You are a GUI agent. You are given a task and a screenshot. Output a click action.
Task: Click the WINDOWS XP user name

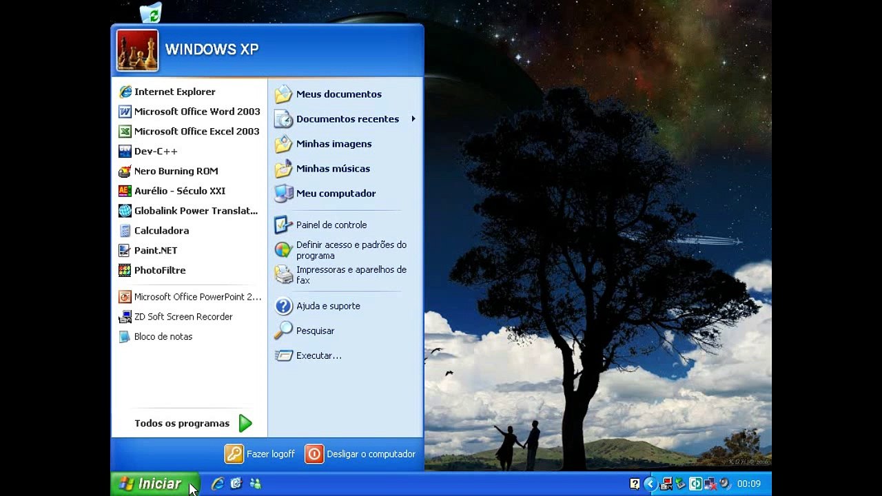(212, 50)
